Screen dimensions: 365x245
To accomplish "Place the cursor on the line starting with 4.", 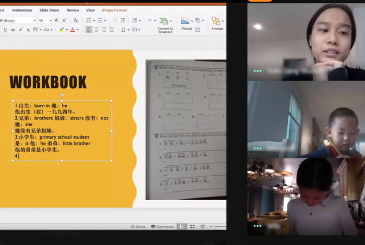I will pyautogui.click(x=17, y=156).
